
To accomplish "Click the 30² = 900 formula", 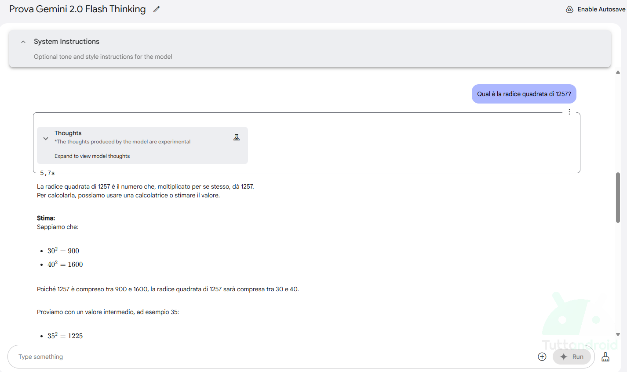I will click(63, 250).
